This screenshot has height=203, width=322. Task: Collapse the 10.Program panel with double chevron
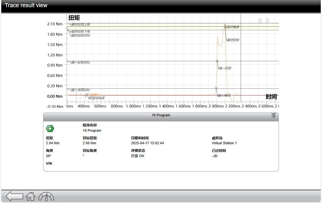[x=273, y=115]
